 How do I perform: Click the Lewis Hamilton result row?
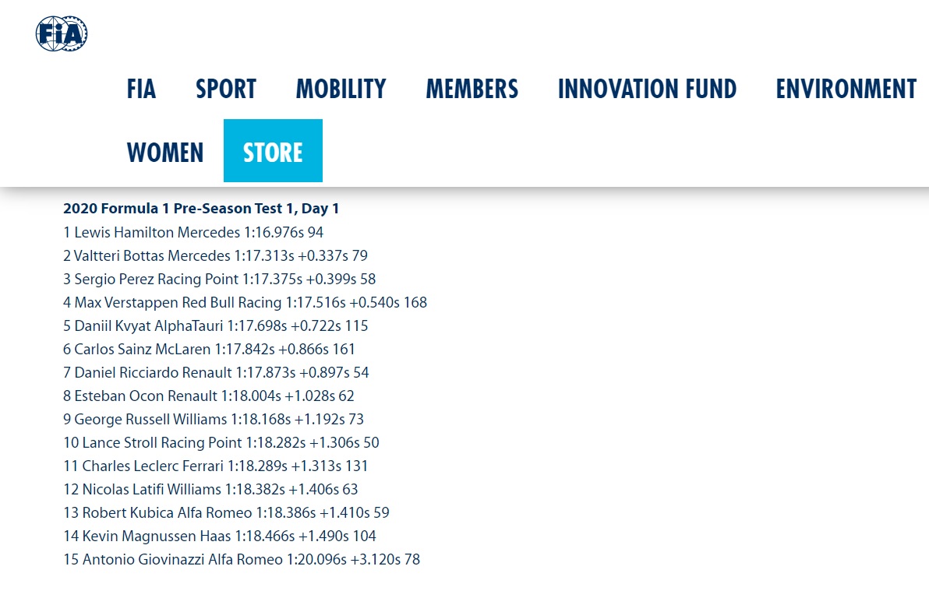[x=193, y=232]
